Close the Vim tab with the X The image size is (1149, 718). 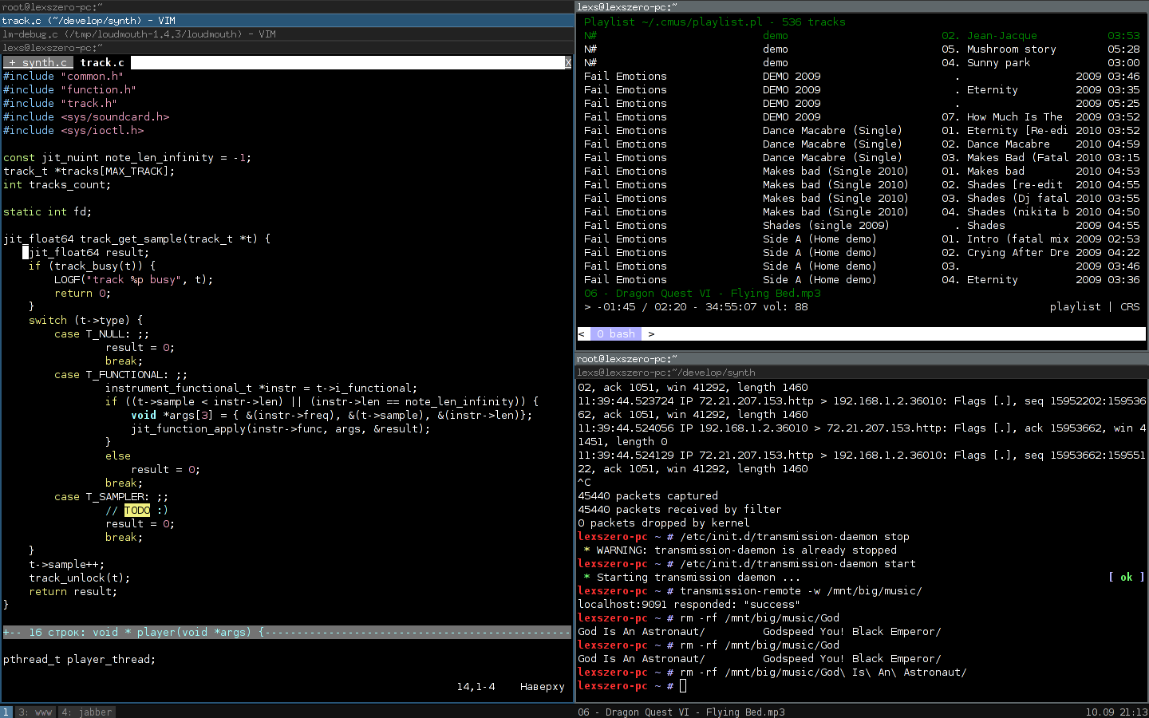pos(568,62)
